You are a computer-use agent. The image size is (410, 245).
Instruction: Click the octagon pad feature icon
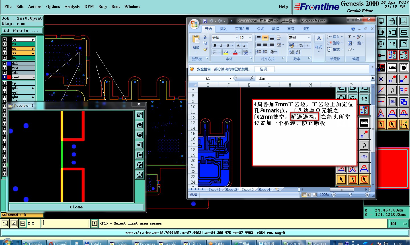point(403,67)
